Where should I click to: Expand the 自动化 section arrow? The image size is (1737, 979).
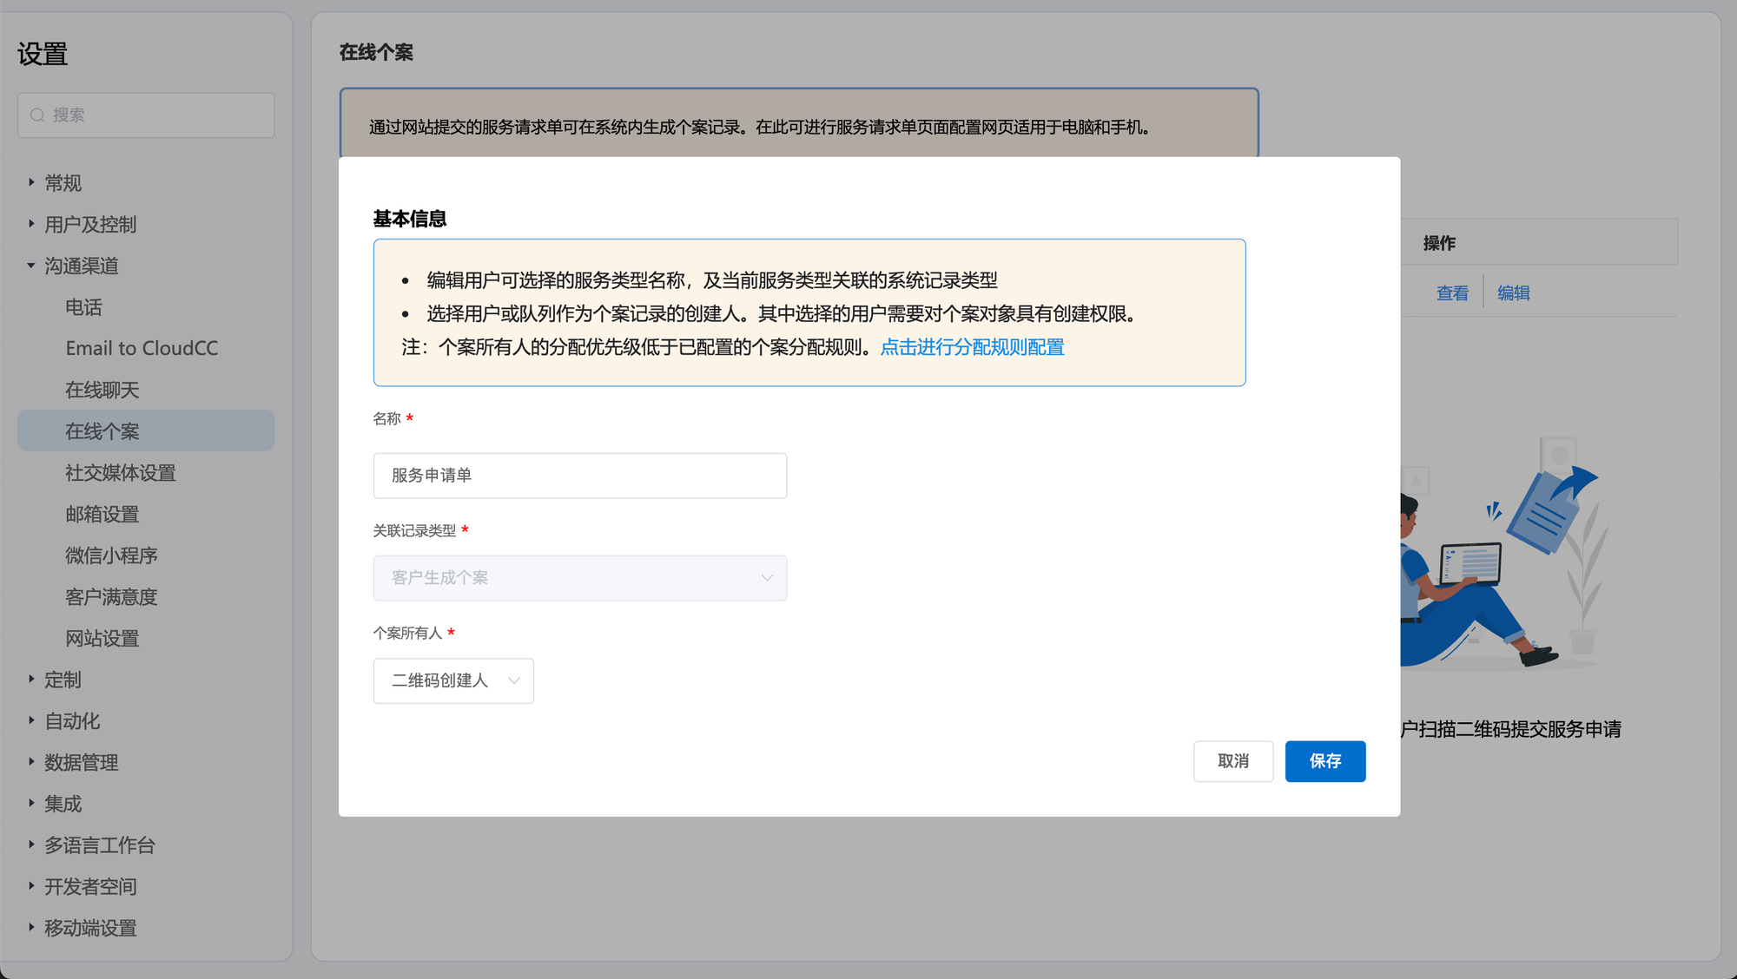pyautogui.click(x=31, y=720)
